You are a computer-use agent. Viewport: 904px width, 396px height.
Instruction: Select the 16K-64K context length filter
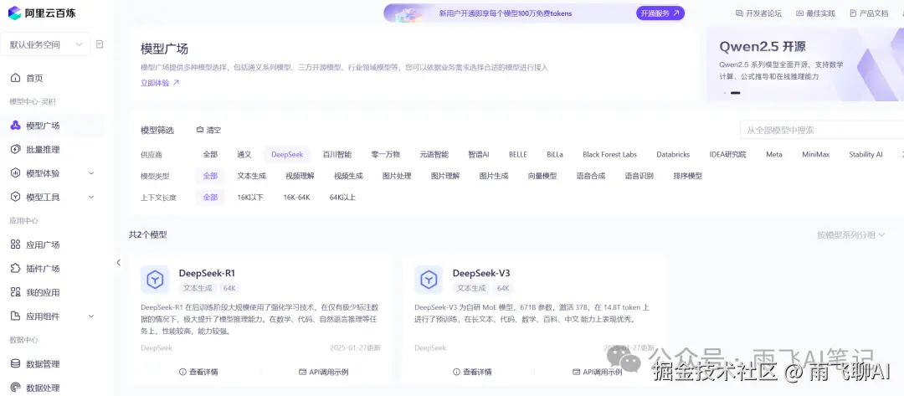(x=296, y=197)
